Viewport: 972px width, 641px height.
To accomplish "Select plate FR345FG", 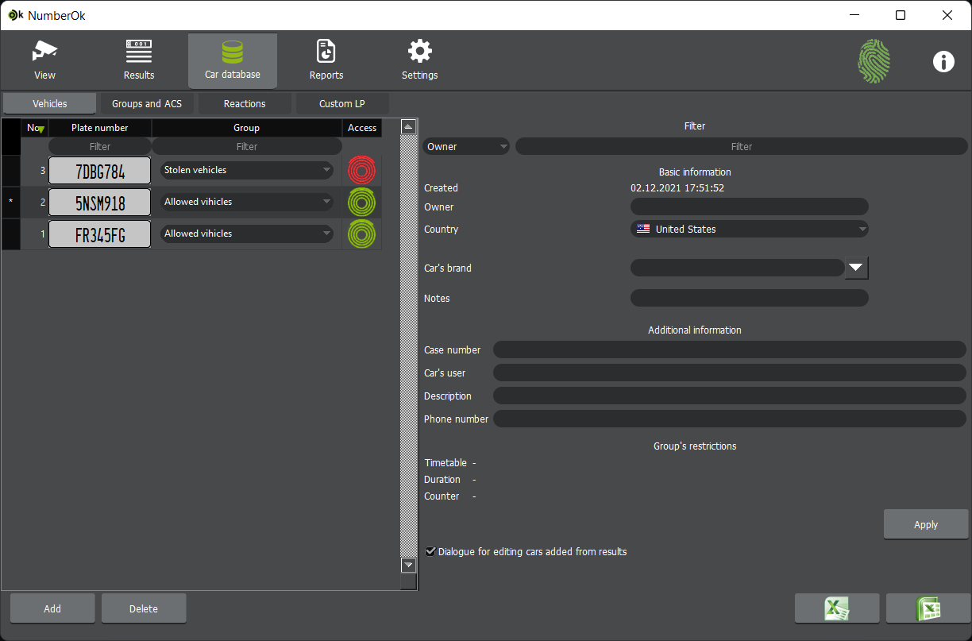I will pyautogui.click(x=100, y=234).
